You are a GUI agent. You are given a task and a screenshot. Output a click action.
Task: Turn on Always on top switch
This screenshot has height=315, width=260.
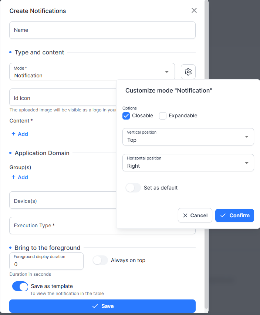(x=100, y=260)
